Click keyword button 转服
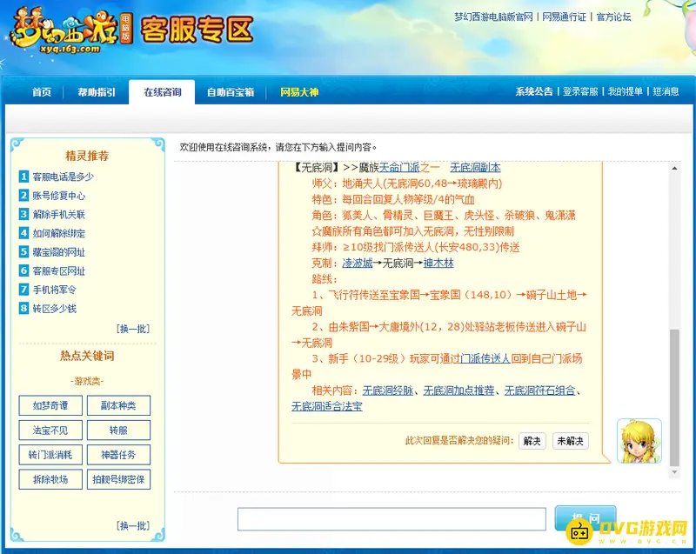 118,431
